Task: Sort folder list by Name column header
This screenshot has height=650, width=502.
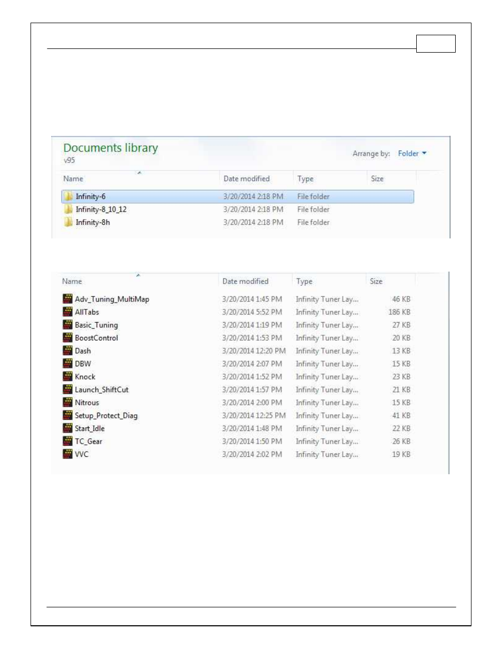Action: coord(73,179)
